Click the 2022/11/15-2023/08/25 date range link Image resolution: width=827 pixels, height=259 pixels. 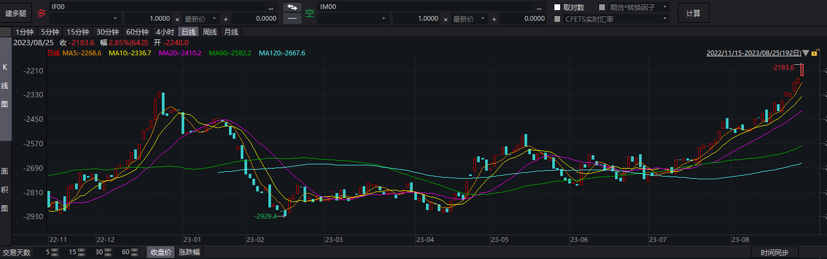tap(754, 53)
